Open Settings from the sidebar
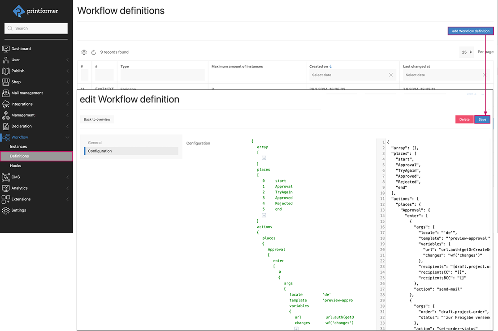498x331 pixels. click(20, 210)
